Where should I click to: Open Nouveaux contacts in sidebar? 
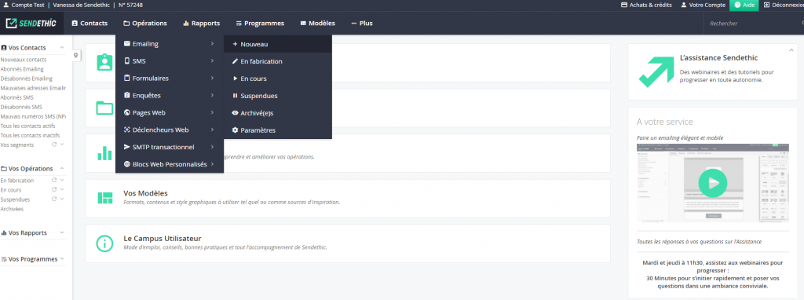[x=24, y=60]
